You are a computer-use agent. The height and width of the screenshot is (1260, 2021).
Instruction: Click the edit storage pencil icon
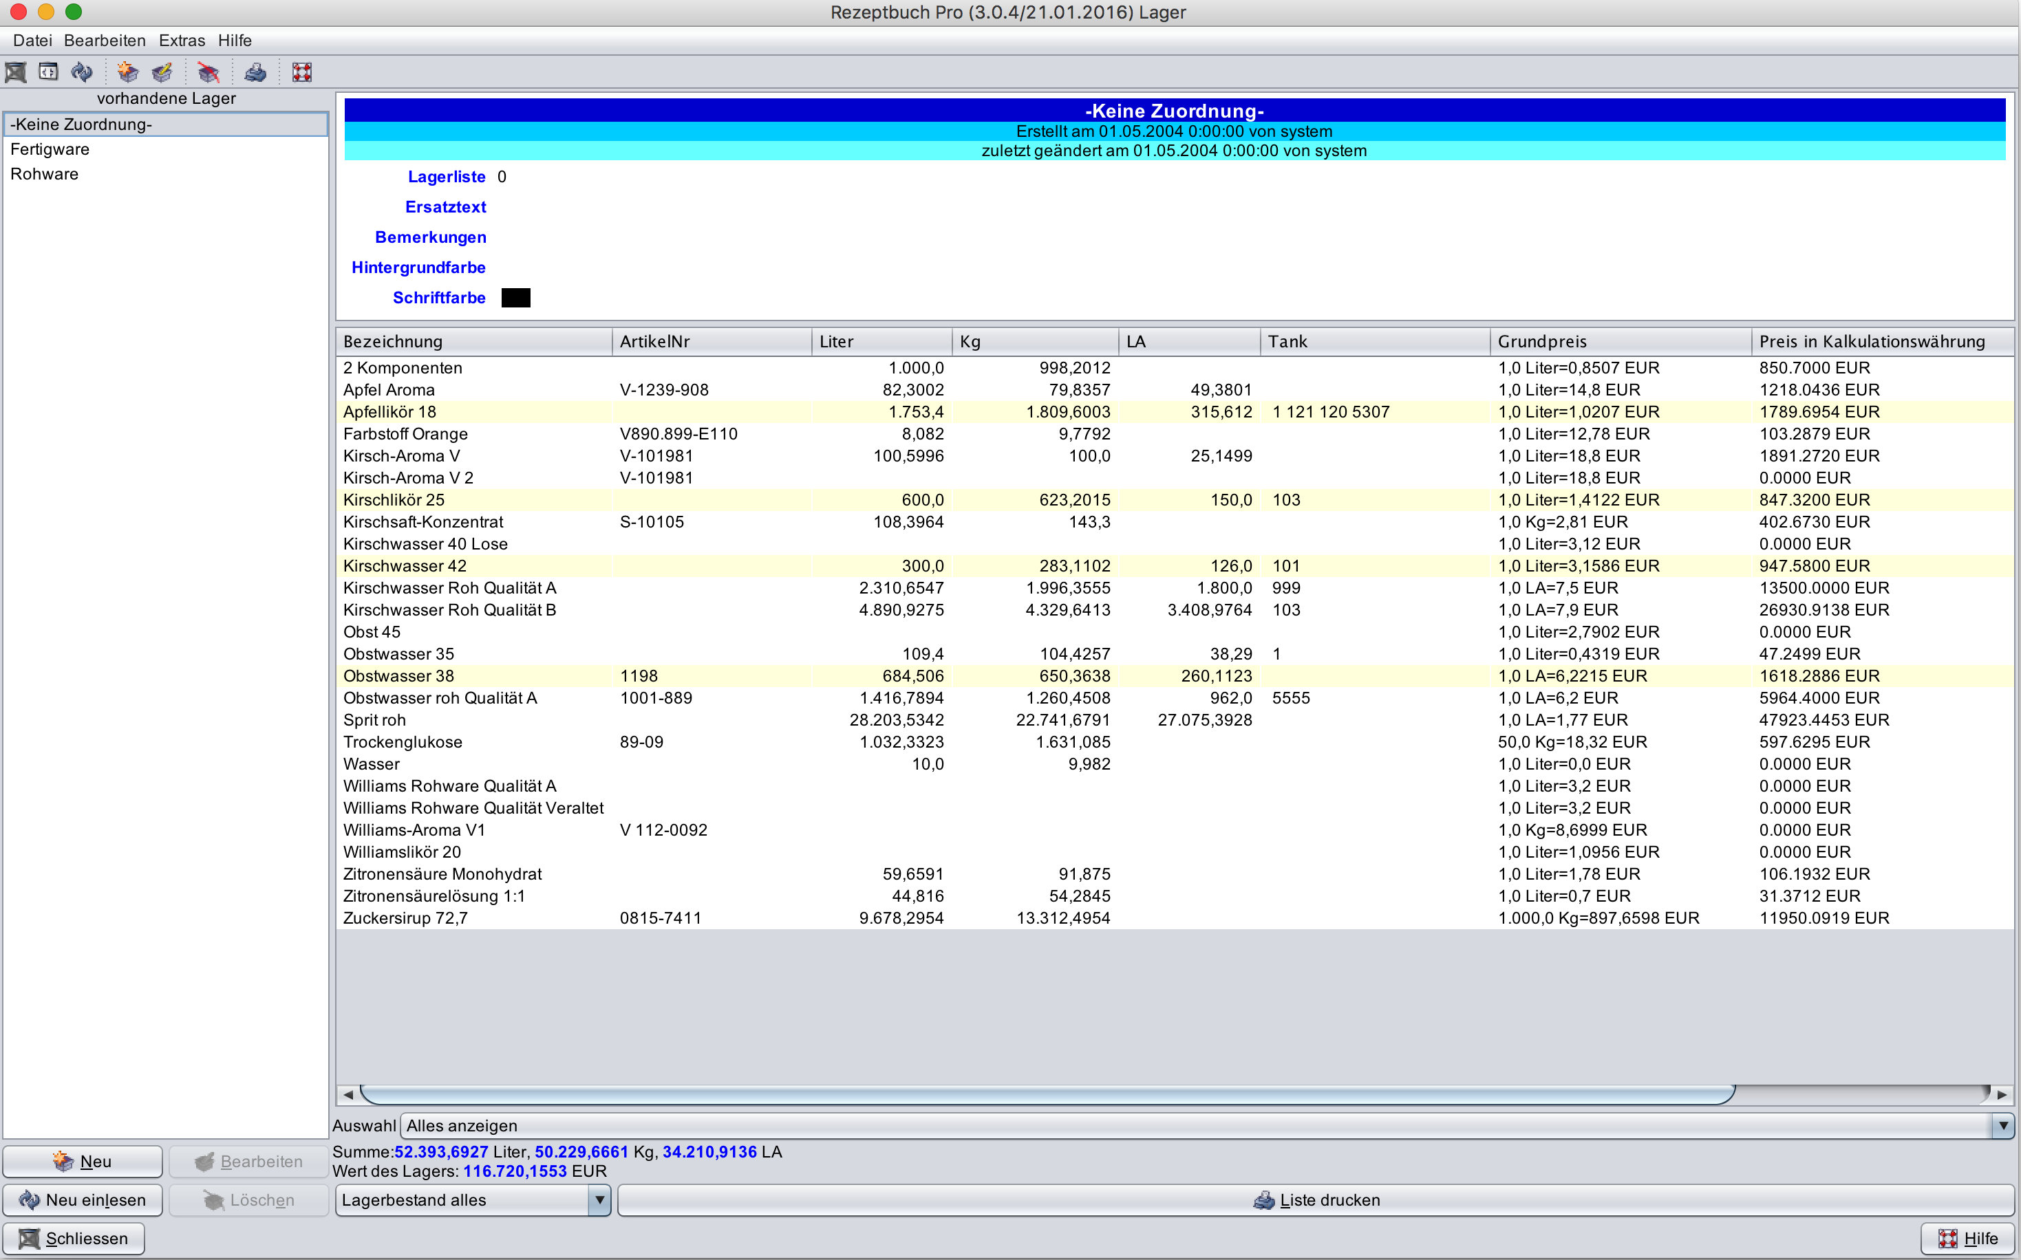click(162, 72)
